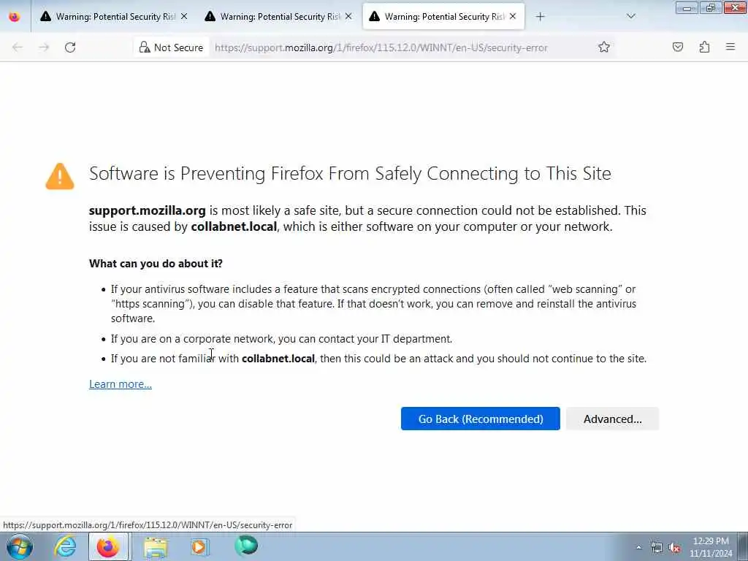Screen dimensions: 748x561
Task: Close the third Warning tab
Action: (x=513, y=16)
